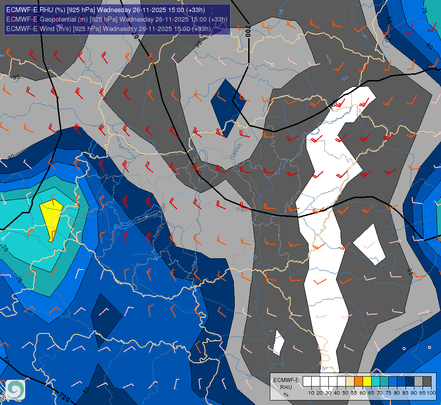Click the navy diamond-shaped area beside the 700 contour
Viewport: 441px width, 405px height.
228,108
